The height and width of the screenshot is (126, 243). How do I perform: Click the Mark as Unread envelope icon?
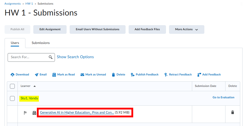coord(82,75)
